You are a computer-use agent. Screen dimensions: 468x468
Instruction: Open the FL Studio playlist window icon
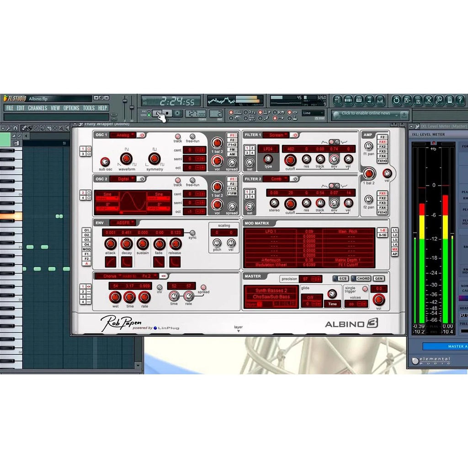[x=338, y=100]
